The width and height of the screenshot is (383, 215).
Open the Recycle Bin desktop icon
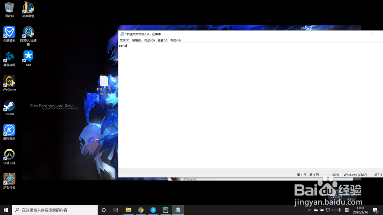coord(9,10)
